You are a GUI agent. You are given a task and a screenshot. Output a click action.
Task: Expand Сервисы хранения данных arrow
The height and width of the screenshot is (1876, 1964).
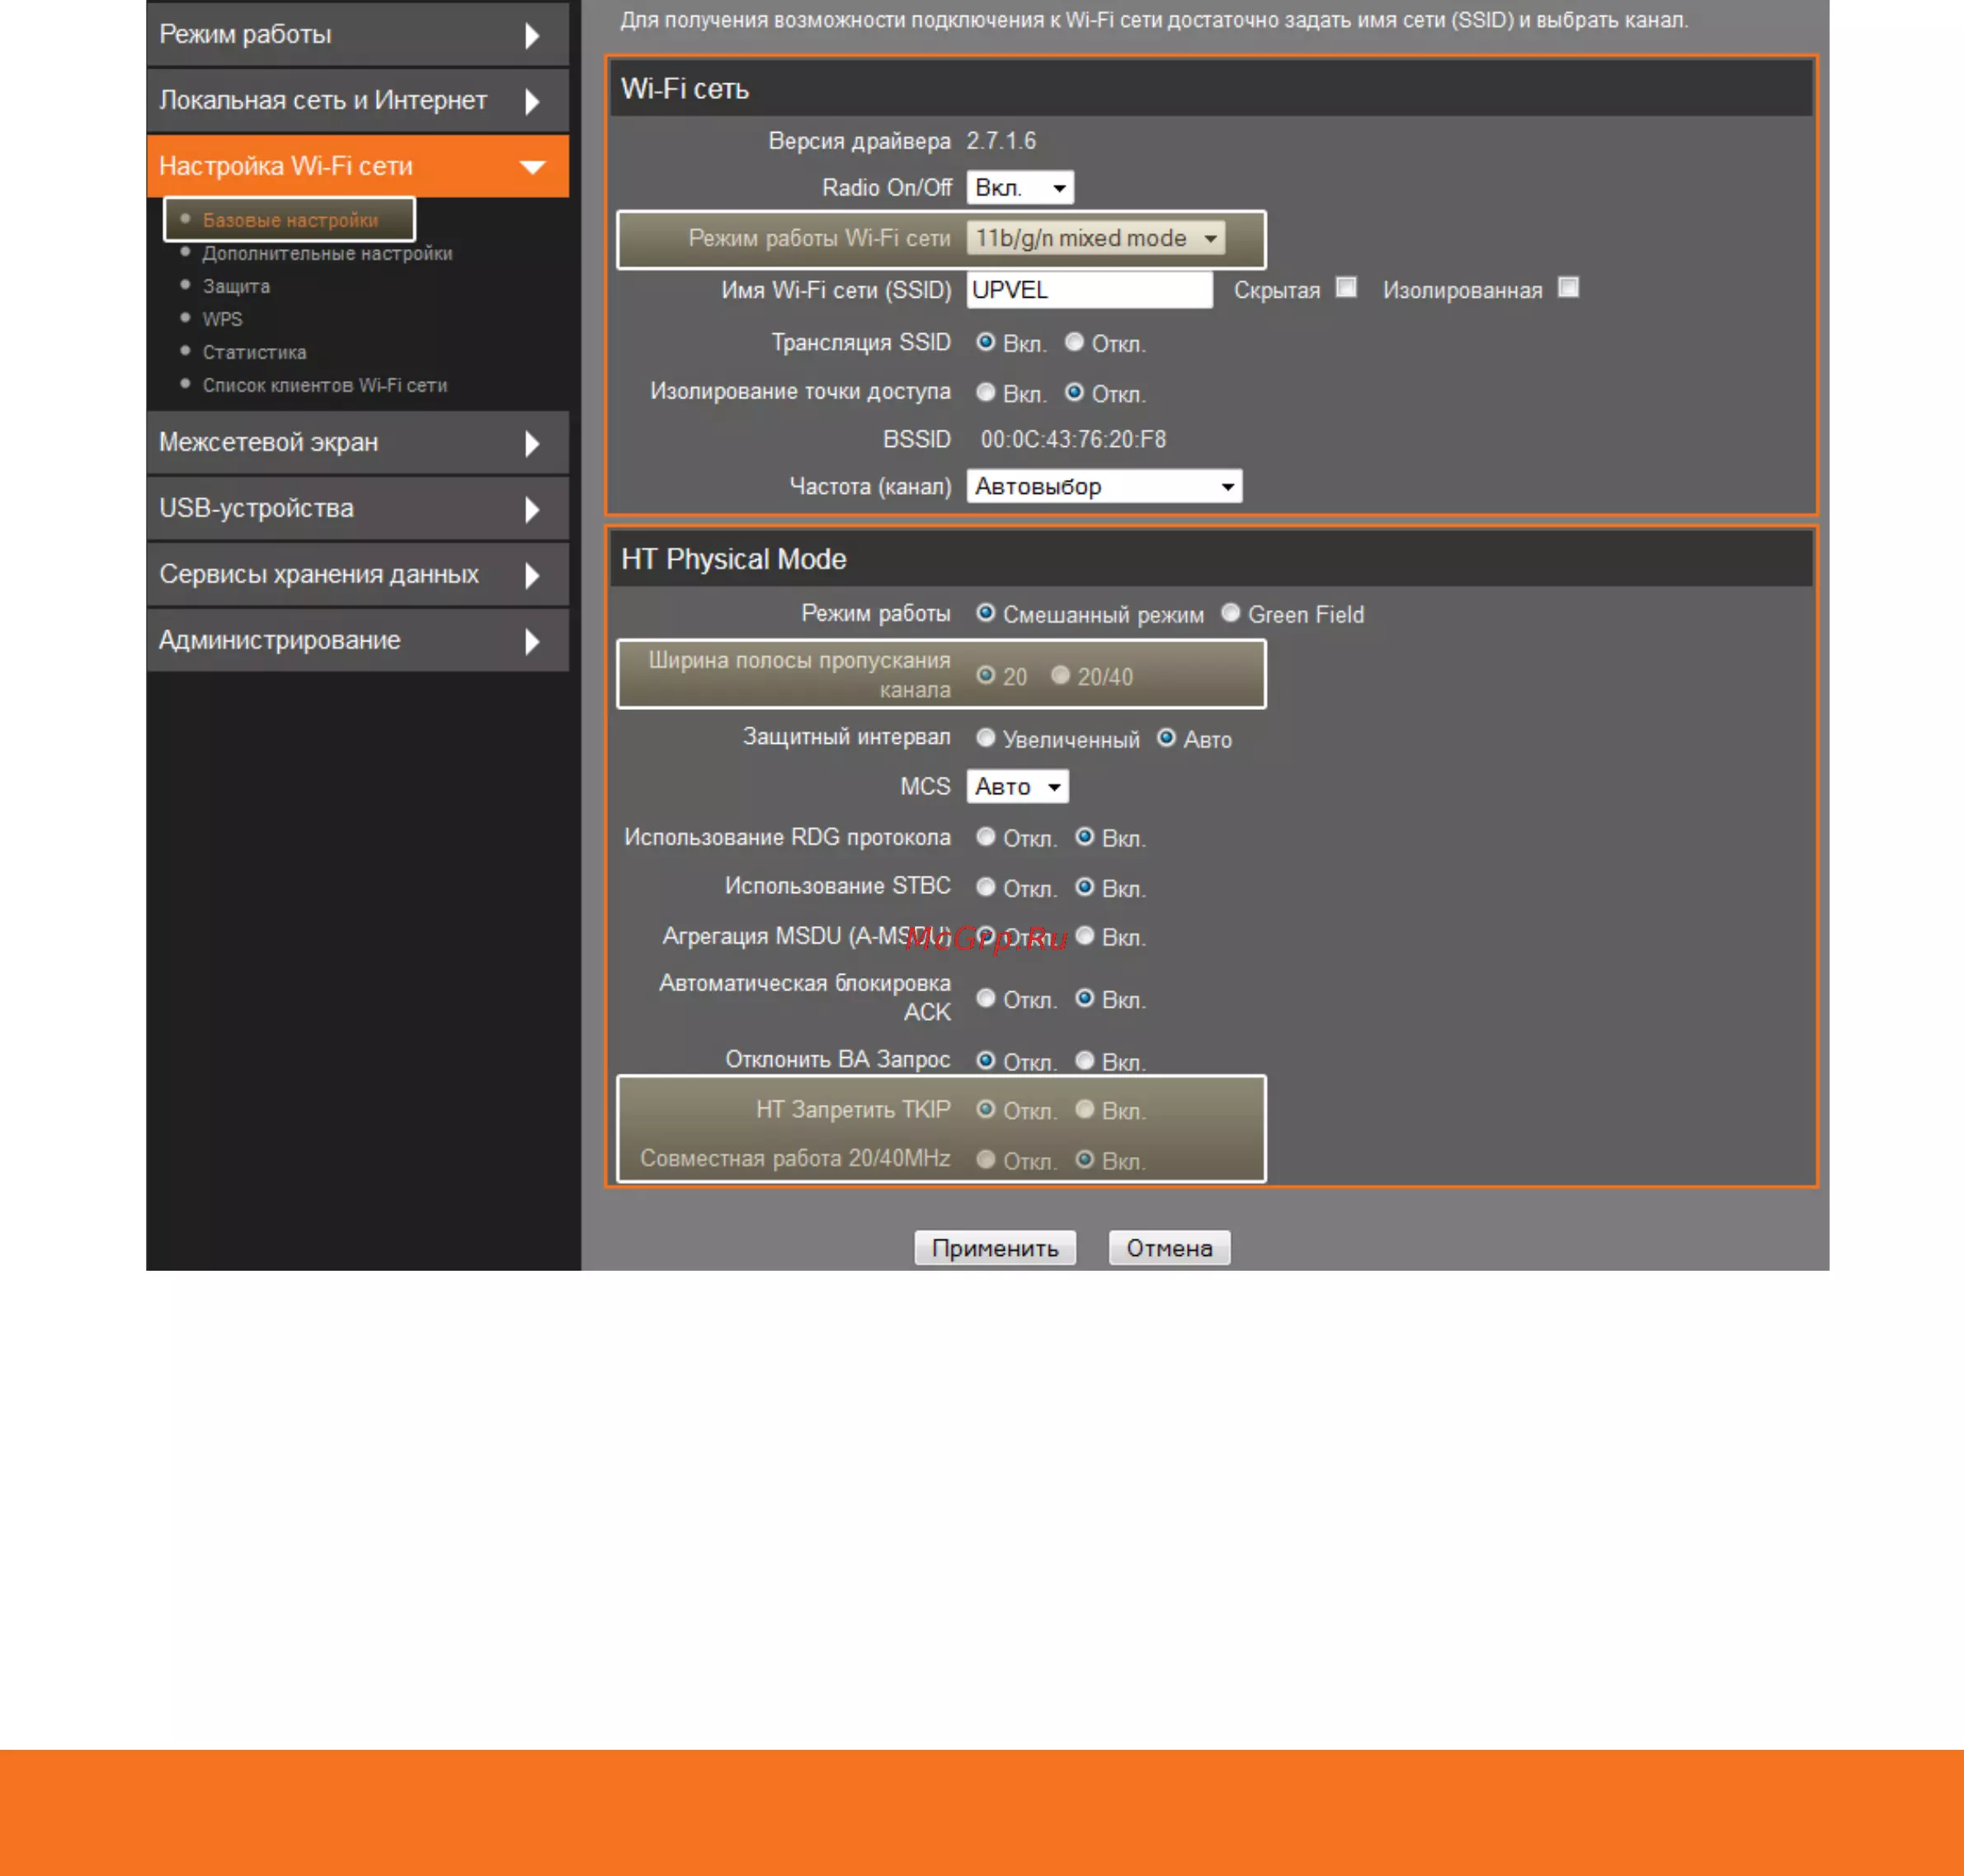coord(532,575)
